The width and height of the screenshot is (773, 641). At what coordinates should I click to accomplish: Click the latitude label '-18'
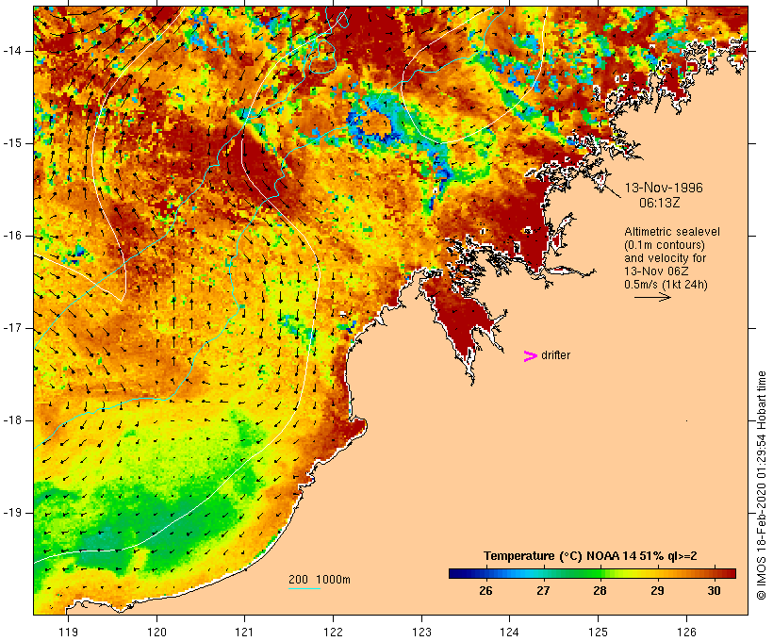12,420
